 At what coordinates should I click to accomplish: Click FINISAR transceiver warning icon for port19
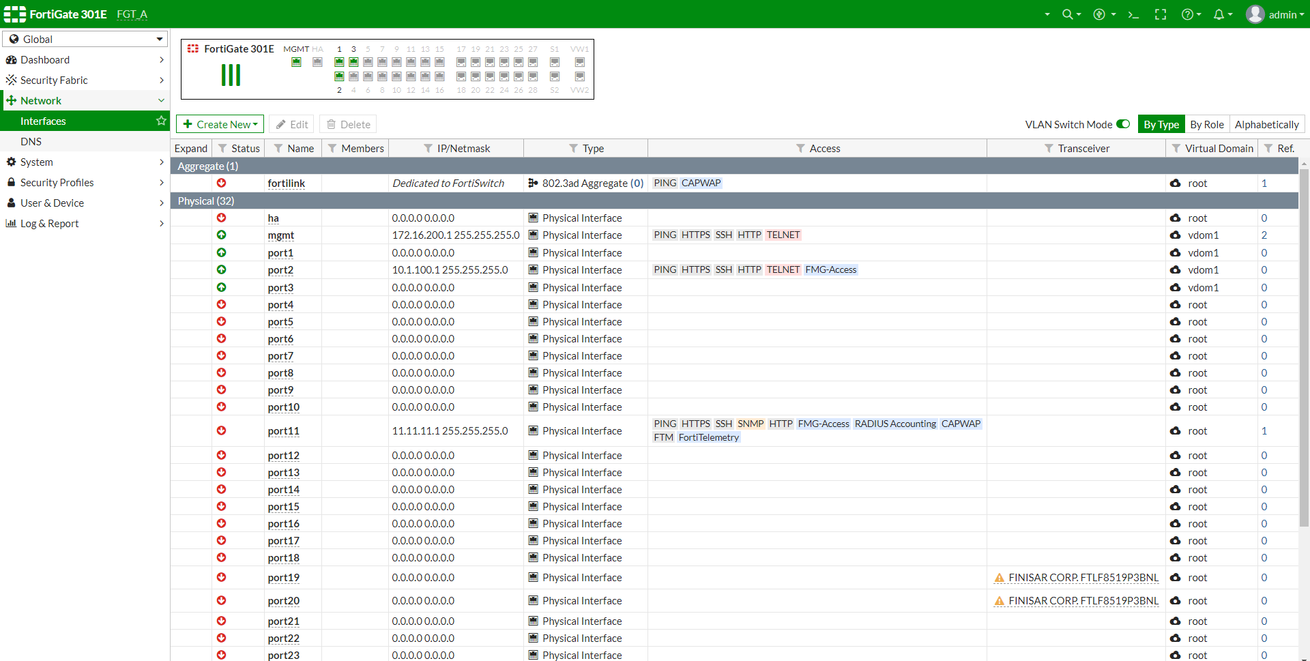pos(999,578)
